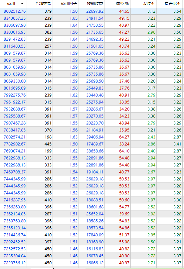This screenshot has height=269, width=184.
Task: Select the row with drawdown 55.08
Action: 92,242
